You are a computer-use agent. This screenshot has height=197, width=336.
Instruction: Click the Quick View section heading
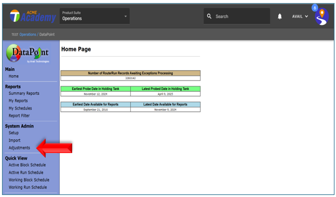tap(16, 158)
